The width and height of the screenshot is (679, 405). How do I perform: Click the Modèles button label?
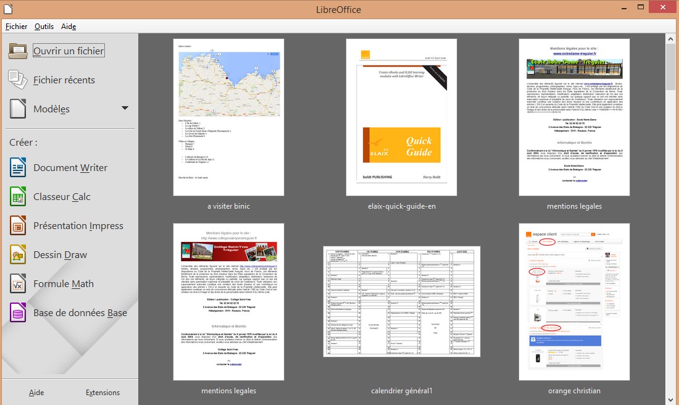[x=51, y=109]
